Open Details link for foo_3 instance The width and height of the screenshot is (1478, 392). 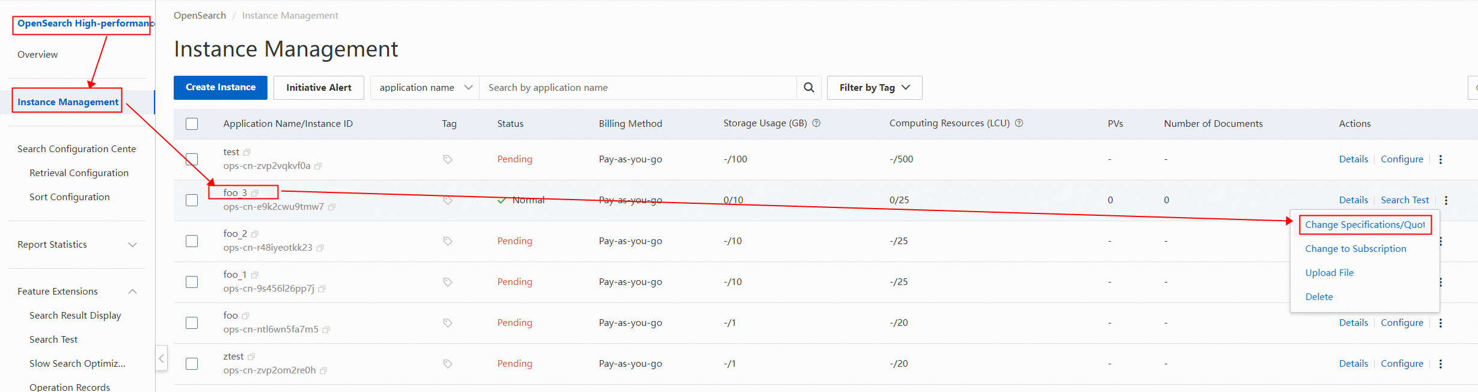(x=1353, y=200)
